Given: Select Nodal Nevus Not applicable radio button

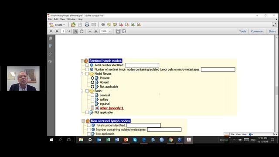Looking at the screenshot, I should point(92,86).
